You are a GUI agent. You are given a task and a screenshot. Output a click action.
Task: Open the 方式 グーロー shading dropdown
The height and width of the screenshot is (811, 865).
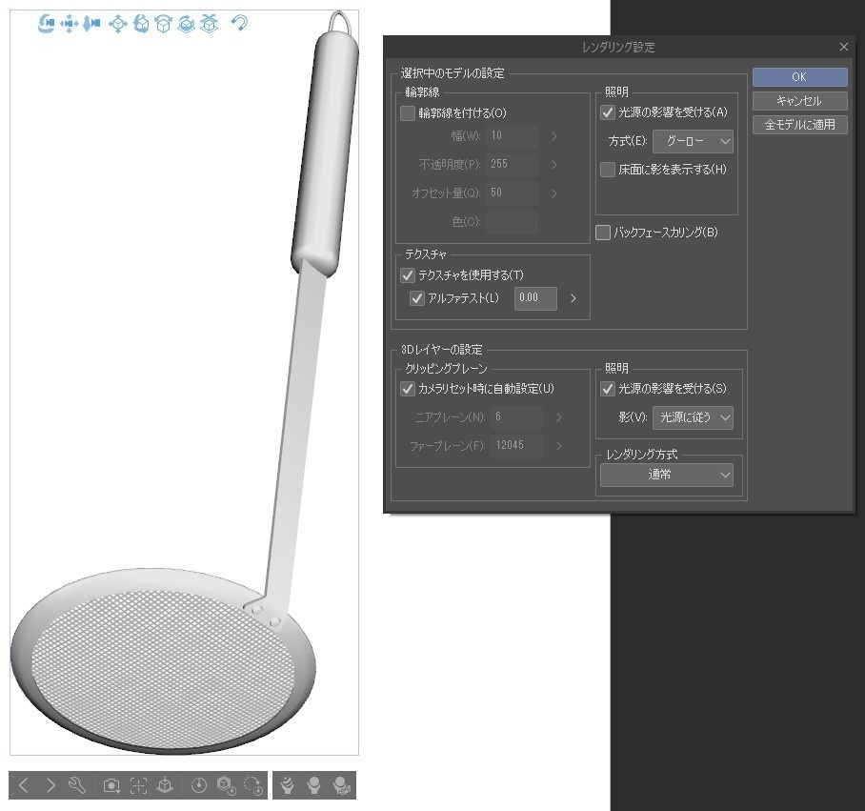pos(693,142)
